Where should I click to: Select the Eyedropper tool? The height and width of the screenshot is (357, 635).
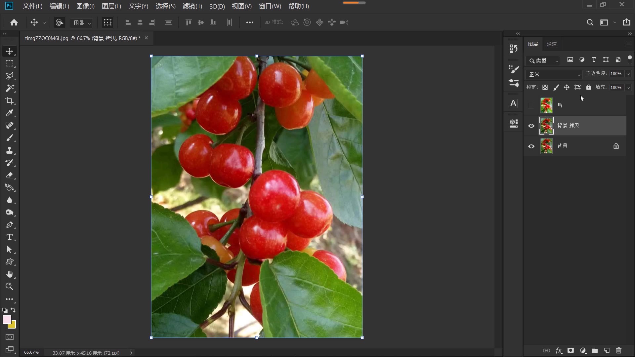9,113
